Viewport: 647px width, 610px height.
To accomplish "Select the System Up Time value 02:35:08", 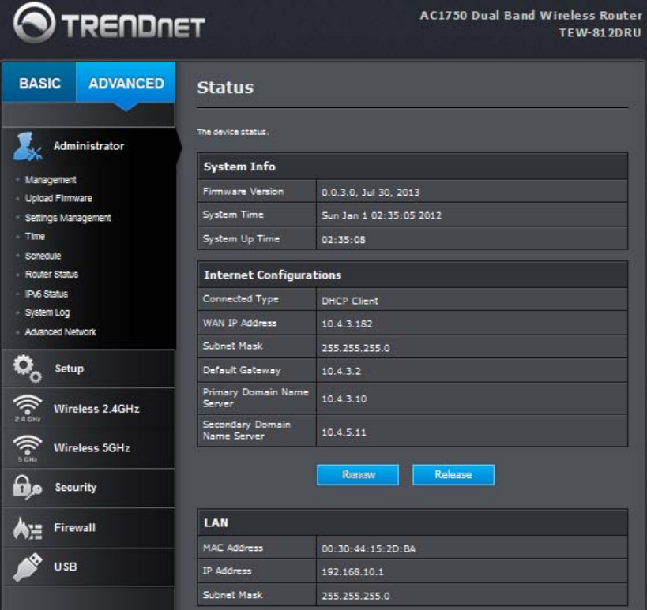I will [344, 239].
